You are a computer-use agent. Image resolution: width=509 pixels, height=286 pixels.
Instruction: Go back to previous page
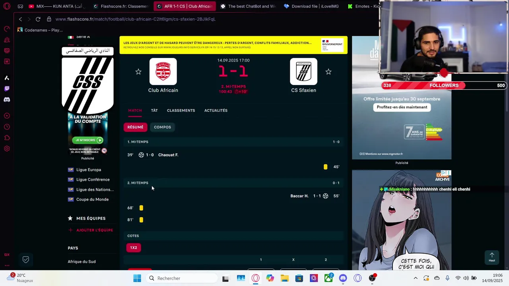click(x=20, y=19)
